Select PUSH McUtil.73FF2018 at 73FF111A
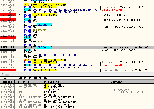This screenshot has height=109, width=154. (41, 63)
